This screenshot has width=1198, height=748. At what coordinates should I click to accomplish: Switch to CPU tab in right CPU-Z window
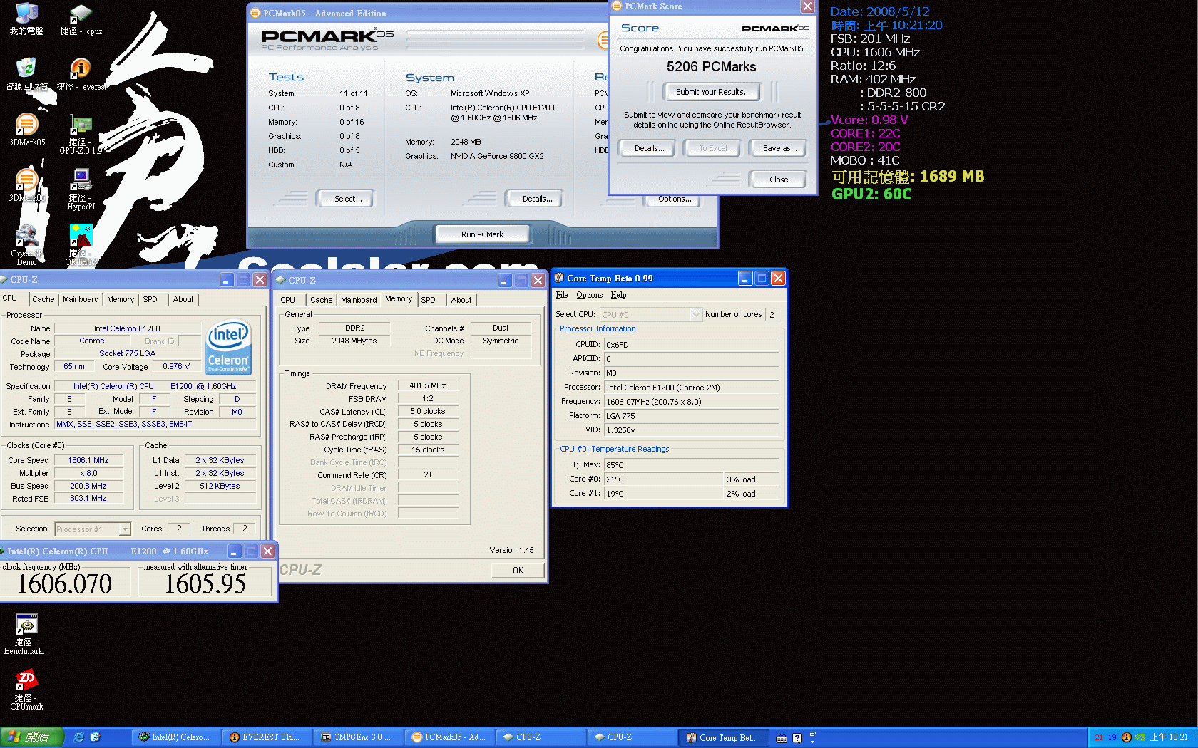pos(288,300)
